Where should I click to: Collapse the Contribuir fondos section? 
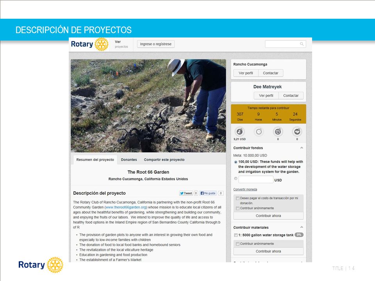pyautogui.click(x=302, y=148)
